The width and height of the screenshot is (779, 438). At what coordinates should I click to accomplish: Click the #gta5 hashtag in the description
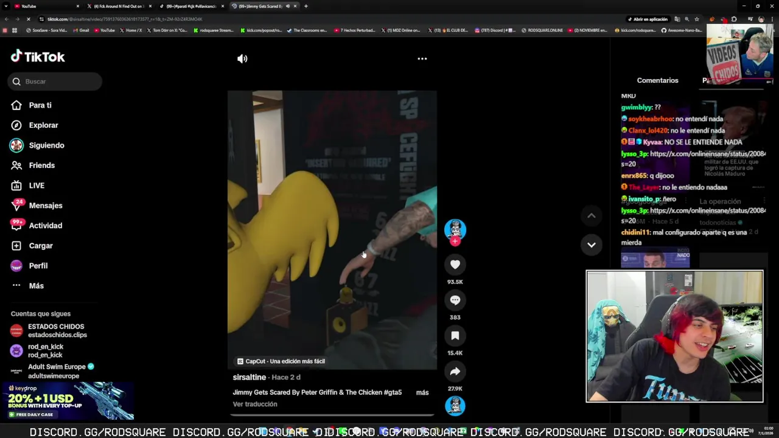(393, 392)
